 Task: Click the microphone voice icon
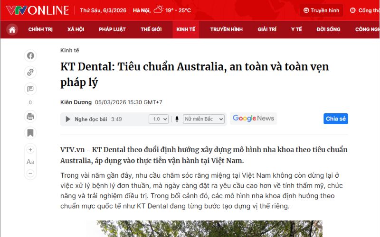177,119
